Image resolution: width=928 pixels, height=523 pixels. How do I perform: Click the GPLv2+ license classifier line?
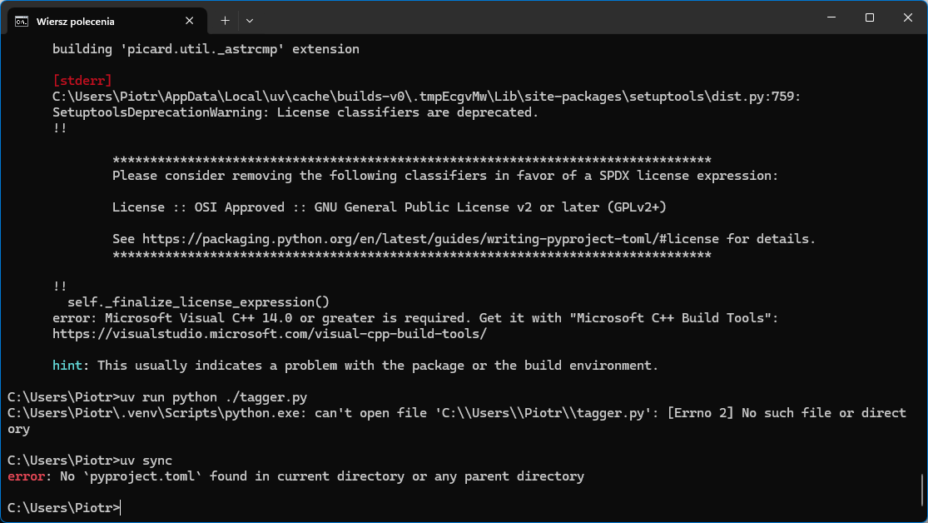(389, 207)
